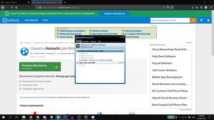Viewport: 214px width, 120px height.
Task: Click the download arrow icon on green button
Action: [x=57, y=67]
